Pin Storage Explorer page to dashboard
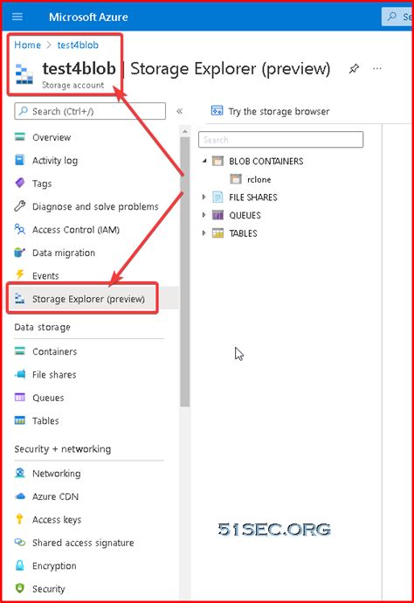 coord(354,69)
